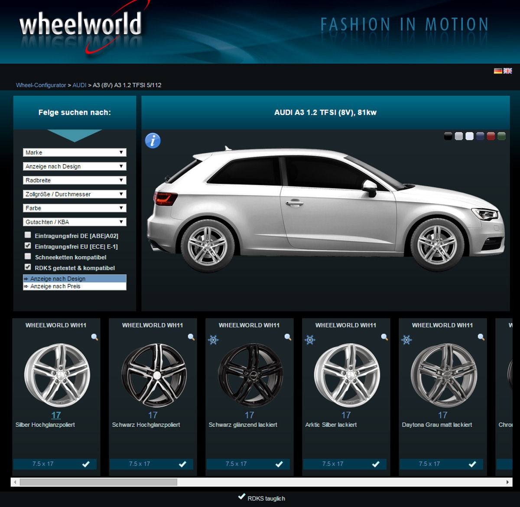The height and width of the screenshot is (507, 520).
Task: Choose red car color swatch
Action: pos(491,136)
